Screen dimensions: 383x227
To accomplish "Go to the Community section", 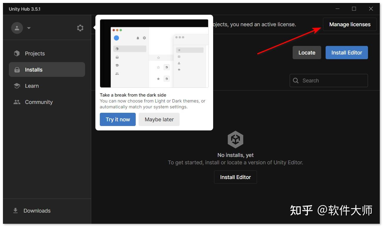I will pos(39,102).
